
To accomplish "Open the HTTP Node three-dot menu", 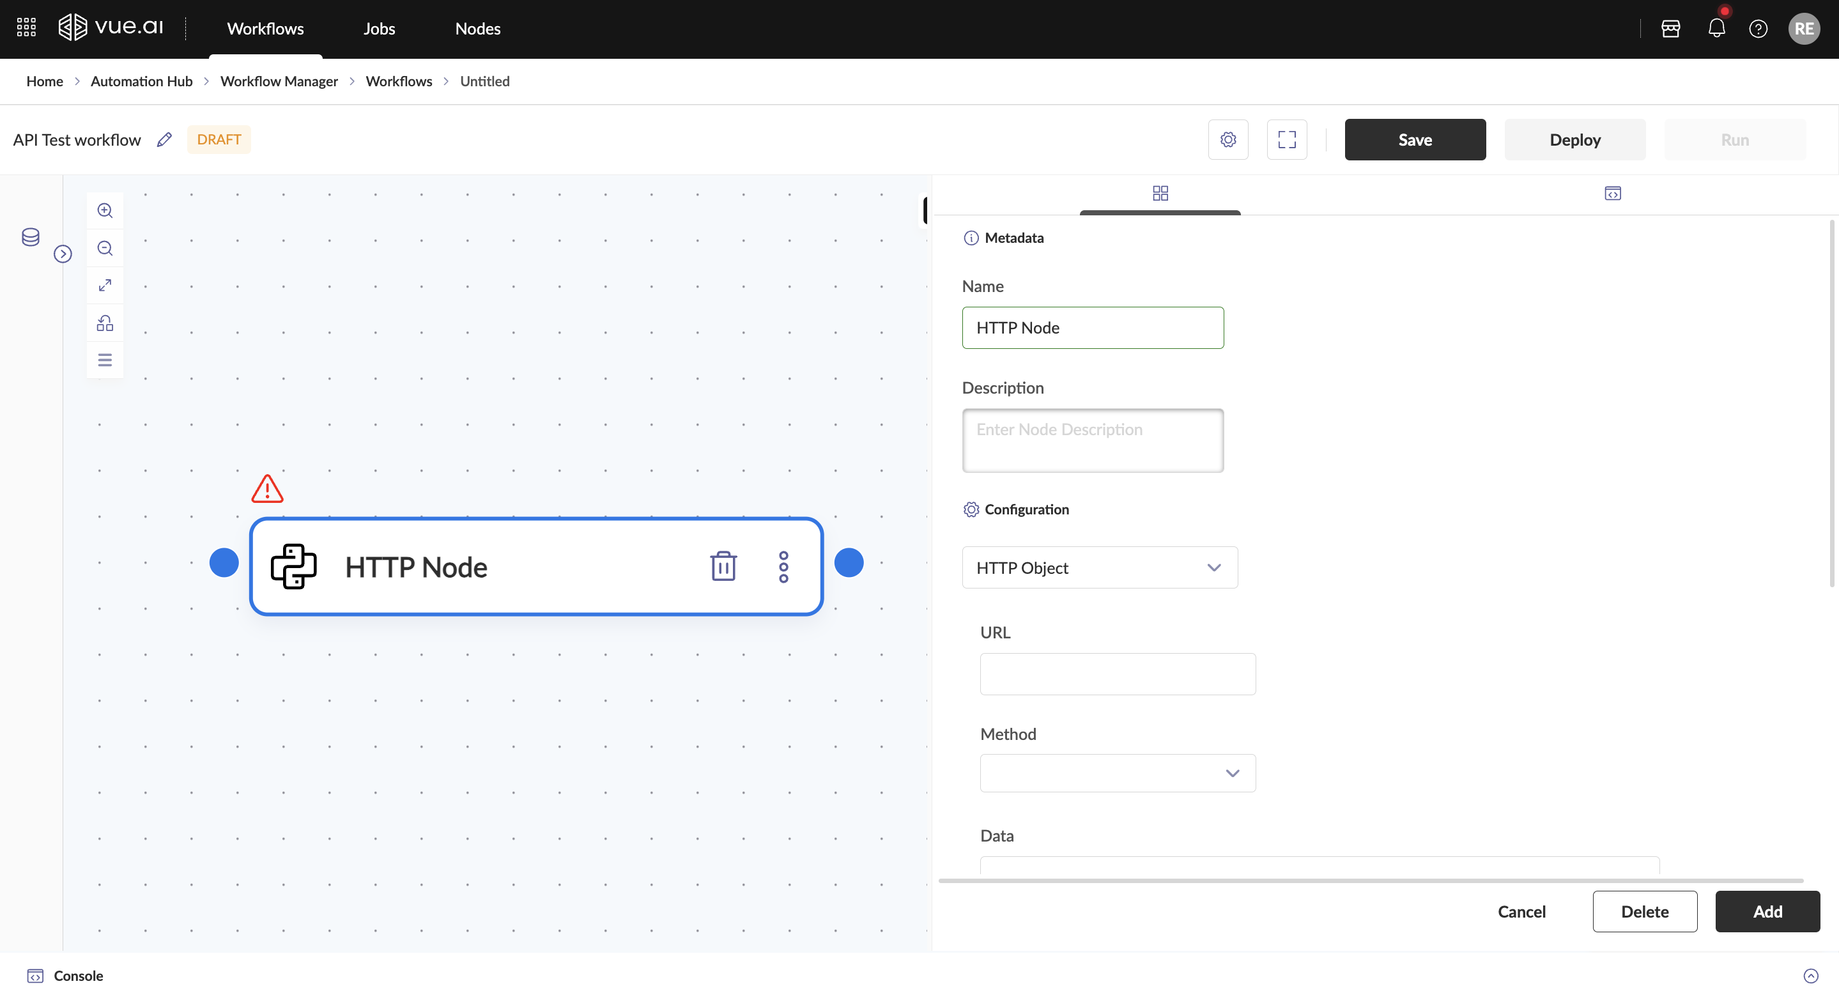I will pos(783,567).
